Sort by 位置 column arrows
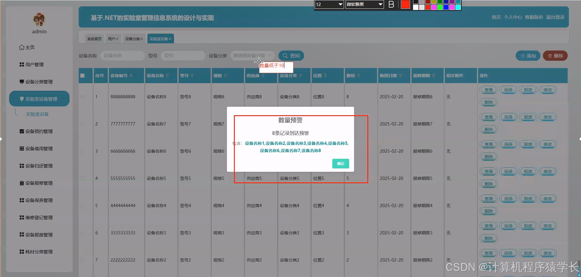This screenshot has height=277, width=581. 325,75
